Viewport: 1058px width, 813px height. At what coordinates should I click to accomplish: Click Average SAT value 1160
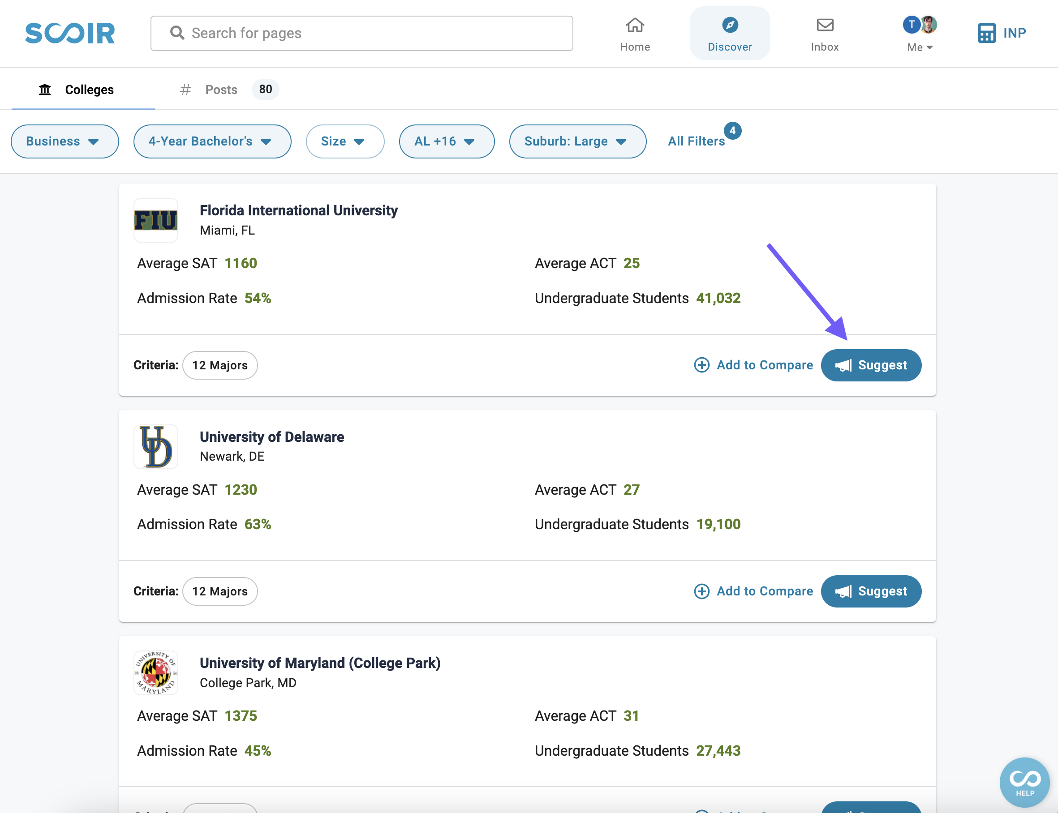(241, 263)
